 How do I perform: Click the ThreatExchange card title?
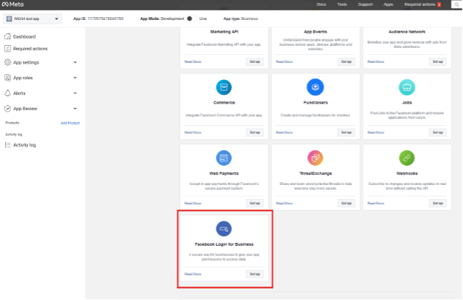315,174
